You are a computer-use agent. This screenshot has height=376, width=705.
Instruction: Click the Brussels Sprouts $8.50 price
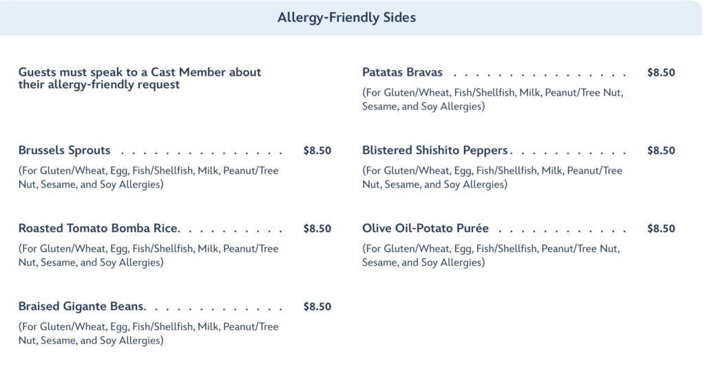317,151
